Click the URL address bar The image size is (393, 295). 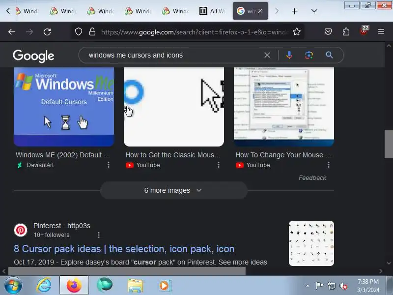click(x=194, y=32)
